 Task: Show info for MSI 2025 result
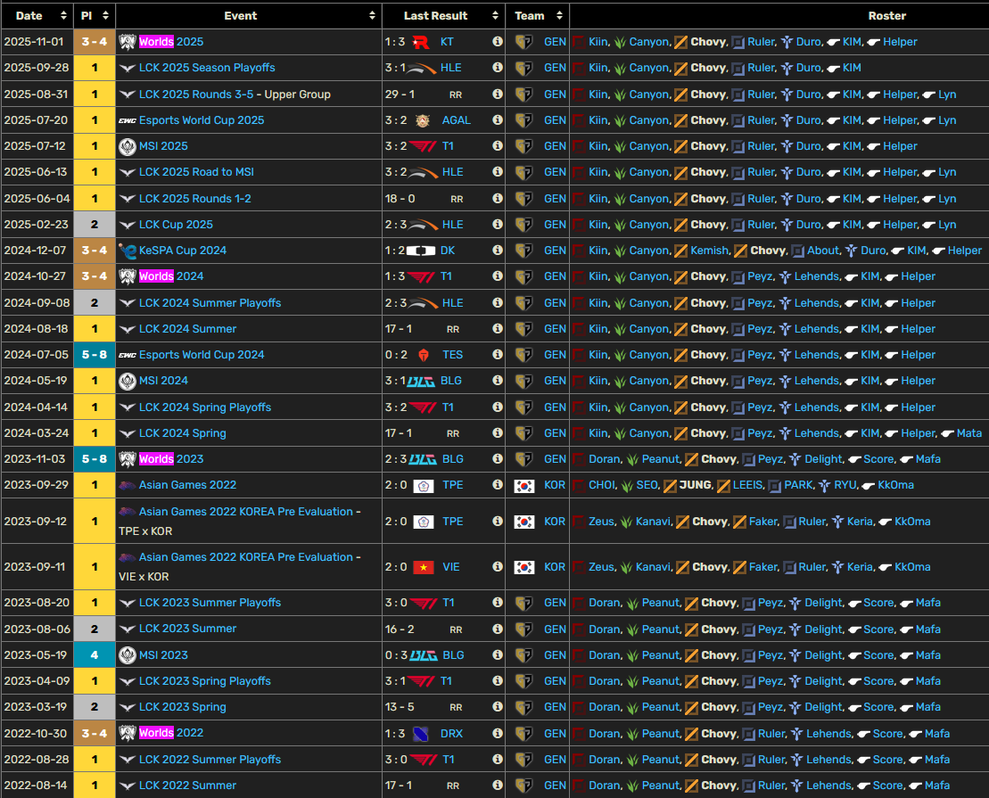tap(498, 145)
